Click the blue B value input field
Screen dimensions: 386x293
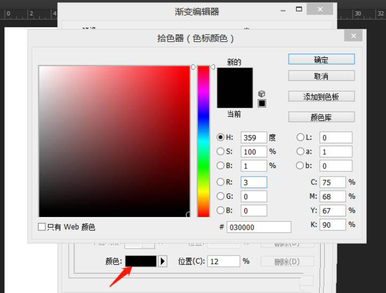tap(254, 211)
